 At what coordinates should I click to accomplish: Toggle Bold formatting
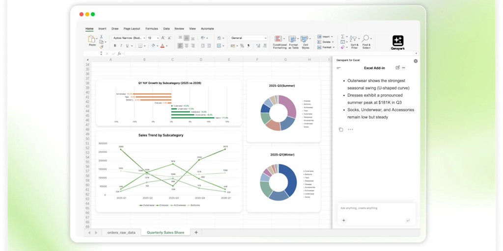[x=115, y=46]
